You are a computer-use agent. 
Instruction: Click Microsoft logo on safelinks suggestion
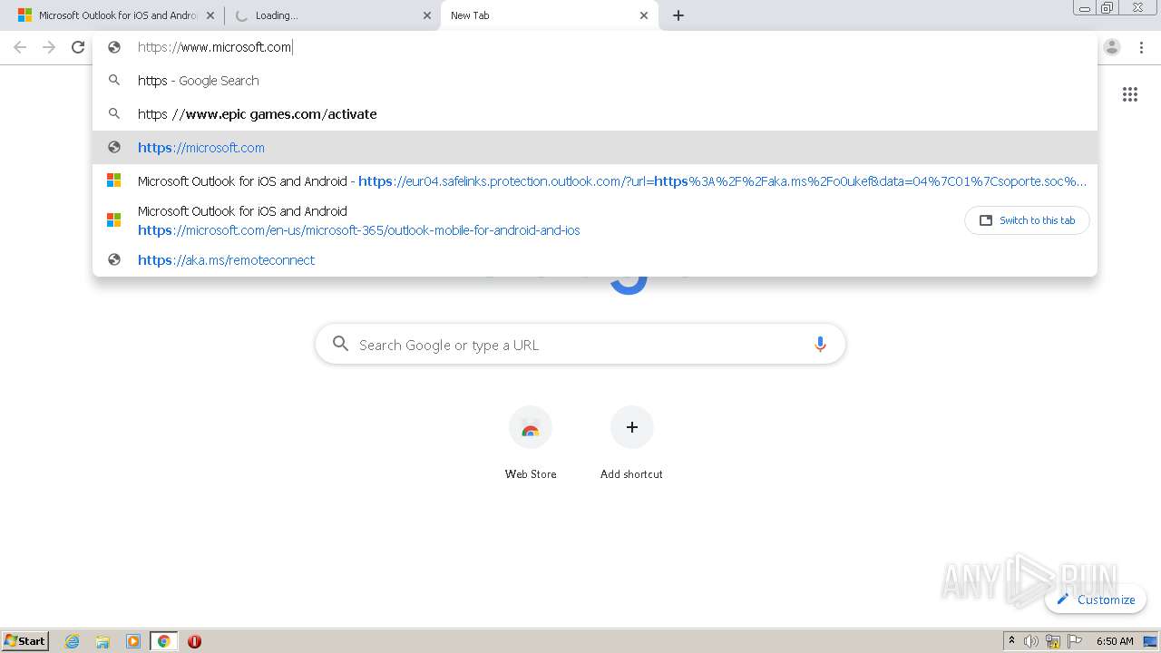click(114, 180)
